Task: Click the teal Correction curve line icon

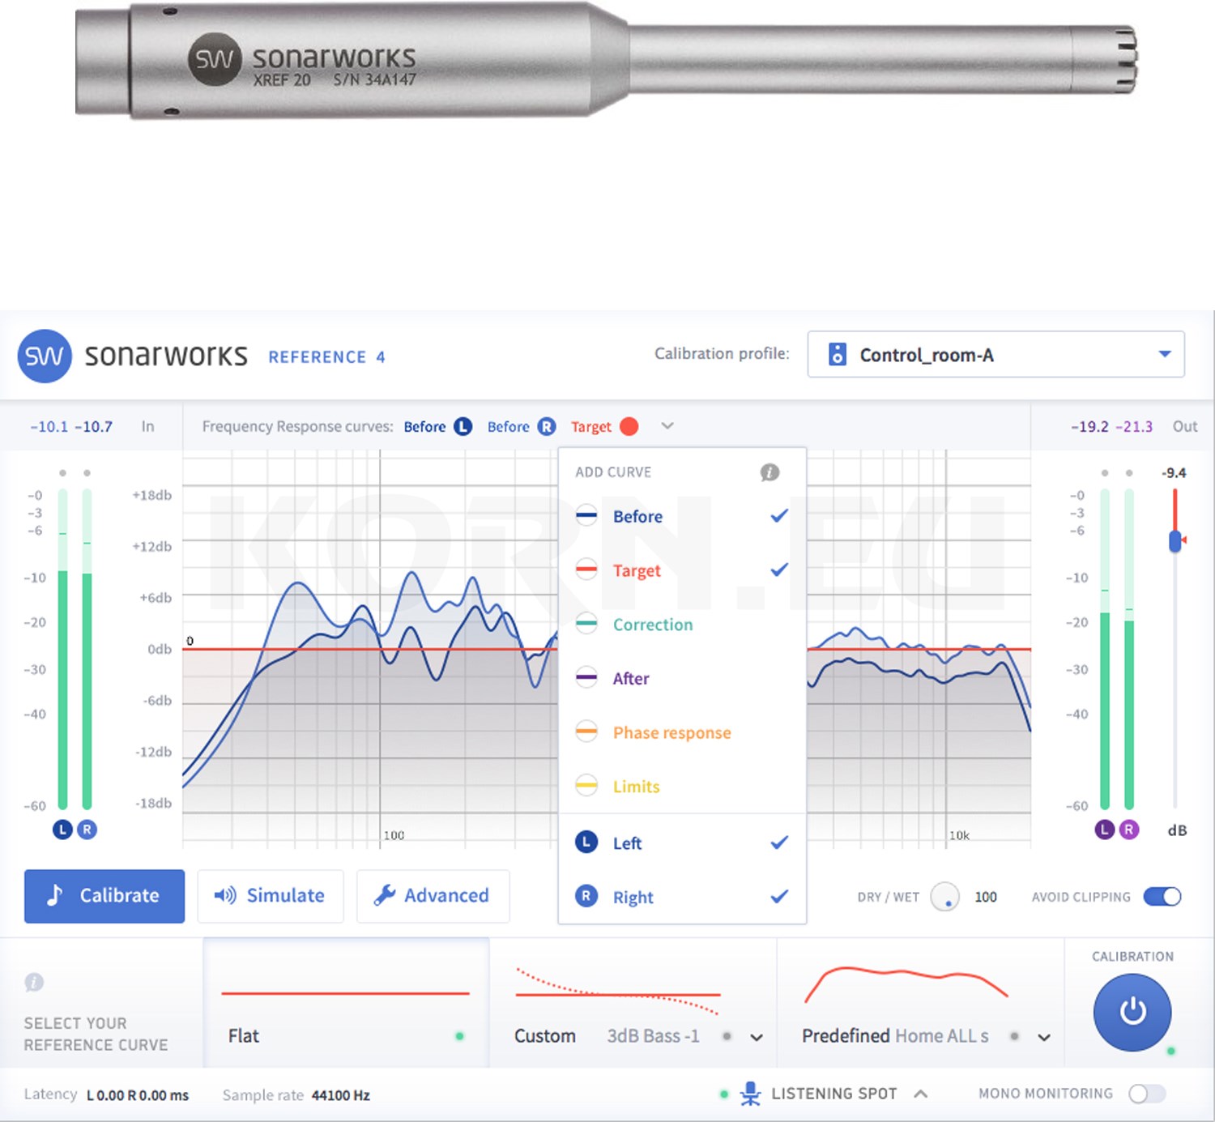Action: coord(586,624)
